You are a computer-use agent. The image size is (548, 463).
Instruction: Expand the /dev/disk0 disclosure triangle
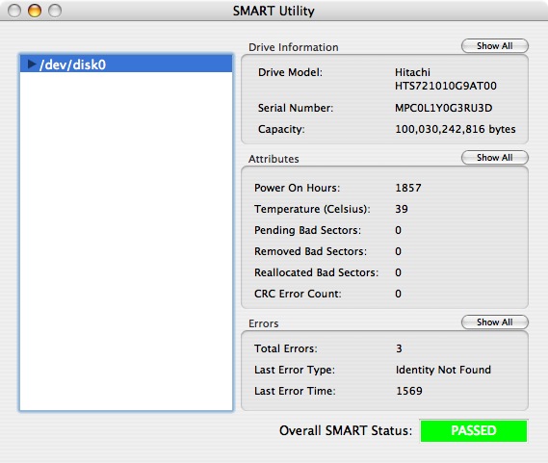[32, 64]
